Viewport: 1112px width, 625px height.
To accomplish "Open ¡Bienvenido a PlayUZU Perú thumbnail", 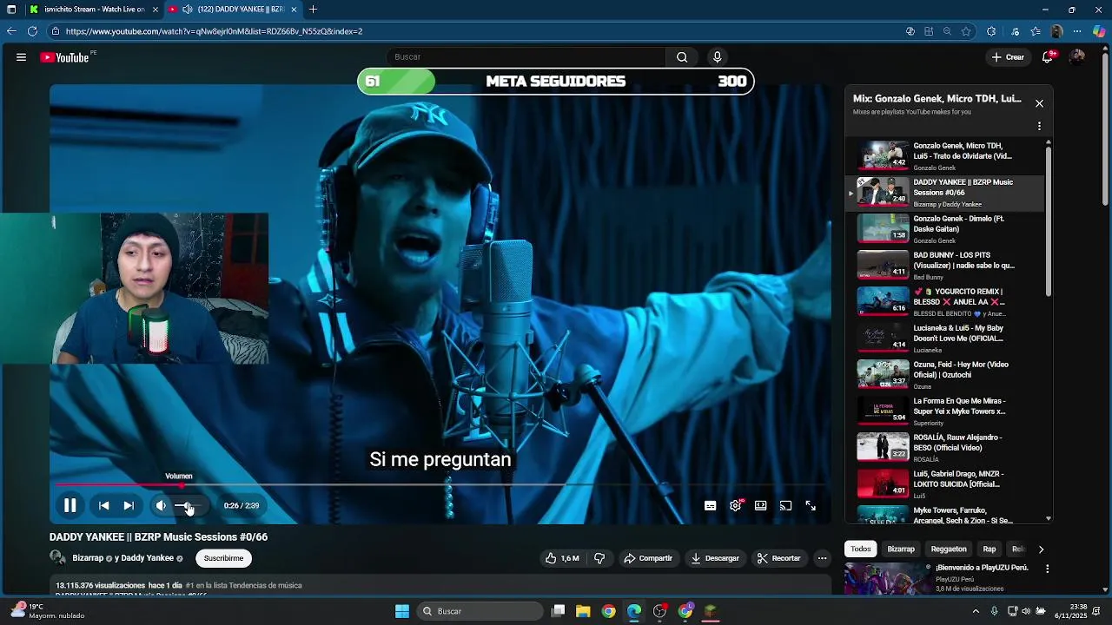I will pos(888,579).
